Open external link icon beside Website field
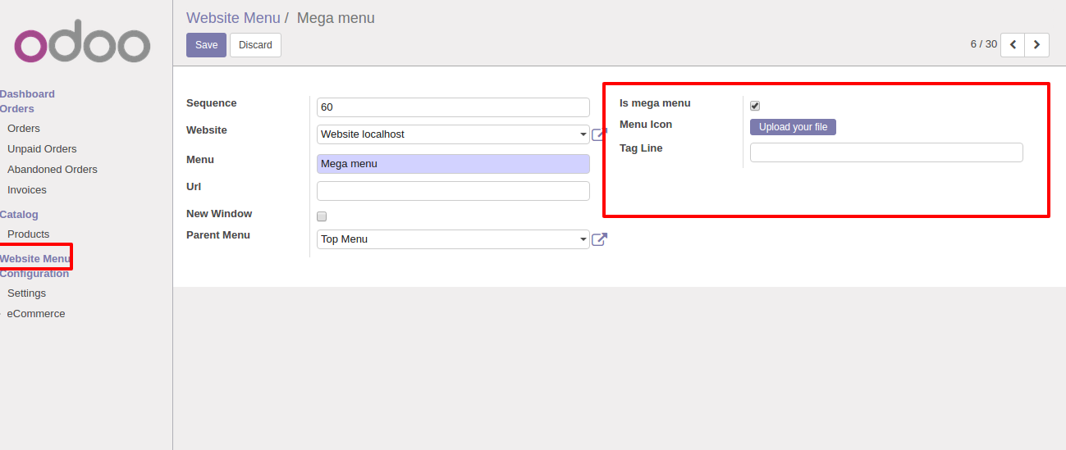The image size is (1066, 450). 599,134
